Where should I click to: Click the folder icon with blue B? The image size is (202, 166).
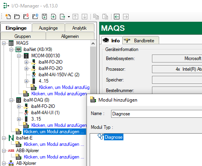[35, 17]
